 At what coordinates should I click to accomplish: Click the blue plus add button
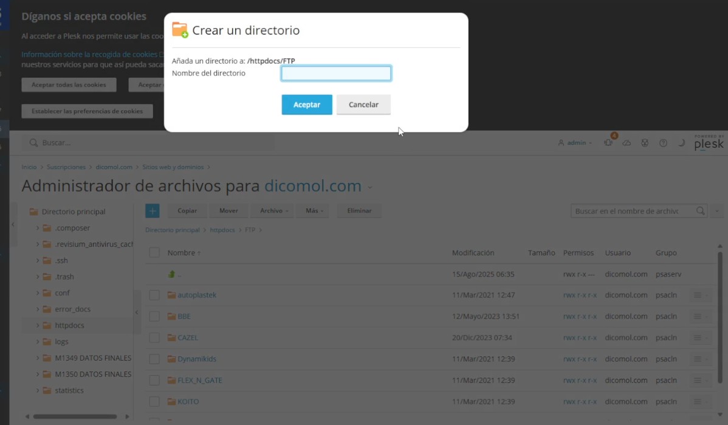pyautogui.click(x=152, y=210)
